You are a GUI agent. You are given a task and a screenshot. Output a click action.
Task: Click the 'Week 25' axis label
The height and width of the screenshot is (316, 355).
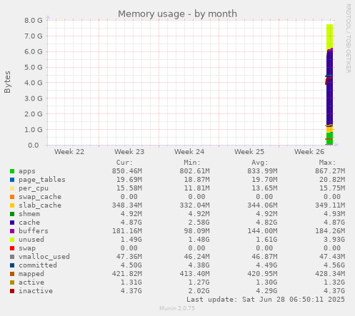tap(249, 152)
